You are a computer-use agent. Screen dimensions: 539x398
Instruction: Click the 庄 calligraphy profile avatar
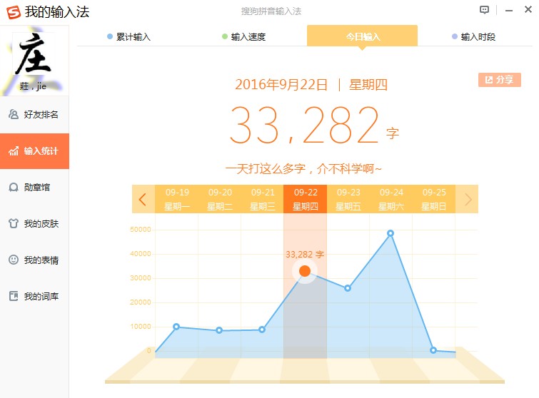[34, 54]
